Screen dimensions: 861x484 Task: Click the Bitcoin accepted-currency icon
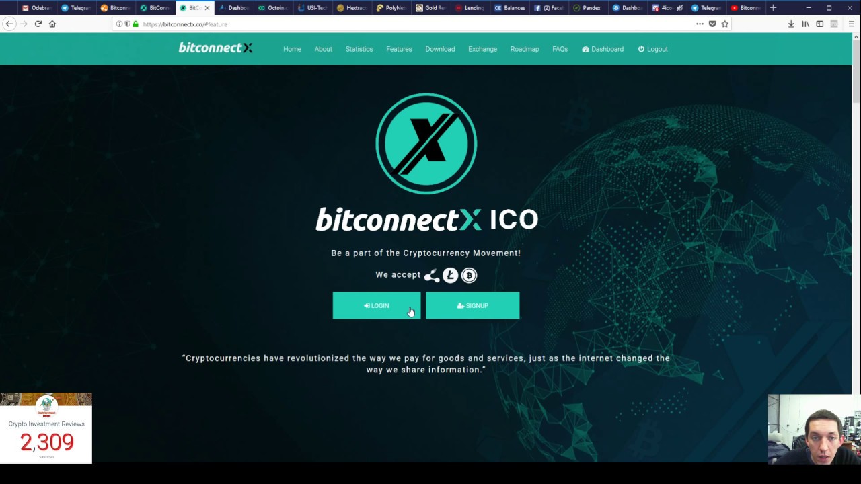(x=469, y=275)
